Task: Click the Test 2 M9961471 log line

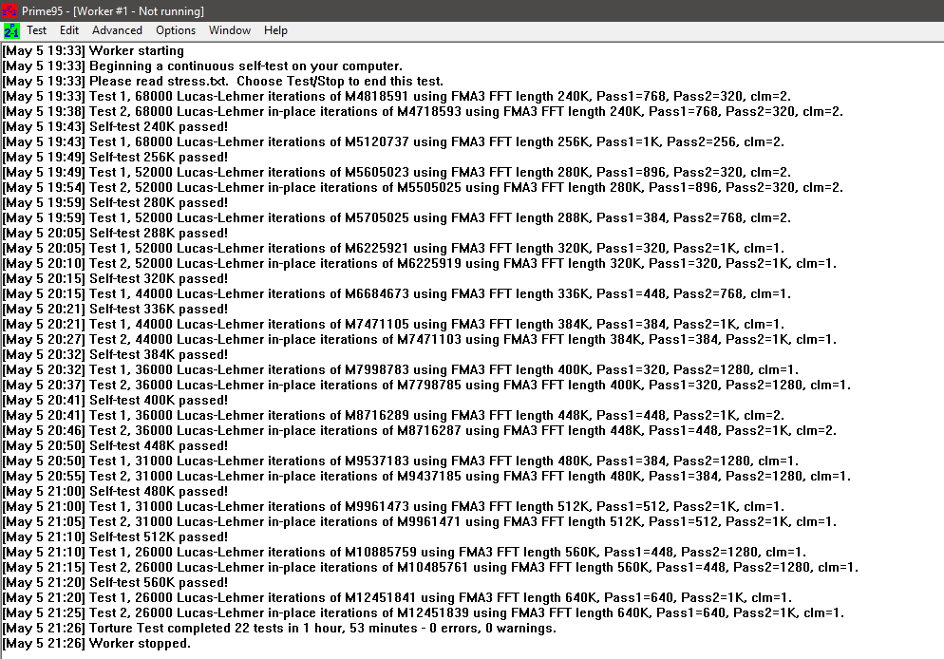Action: [420, 521]
